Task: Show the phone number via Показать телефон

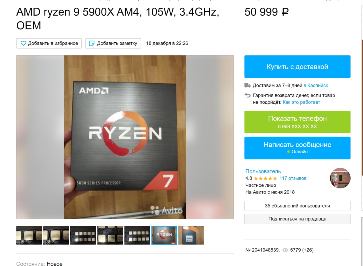Action: tap(297, 122)
